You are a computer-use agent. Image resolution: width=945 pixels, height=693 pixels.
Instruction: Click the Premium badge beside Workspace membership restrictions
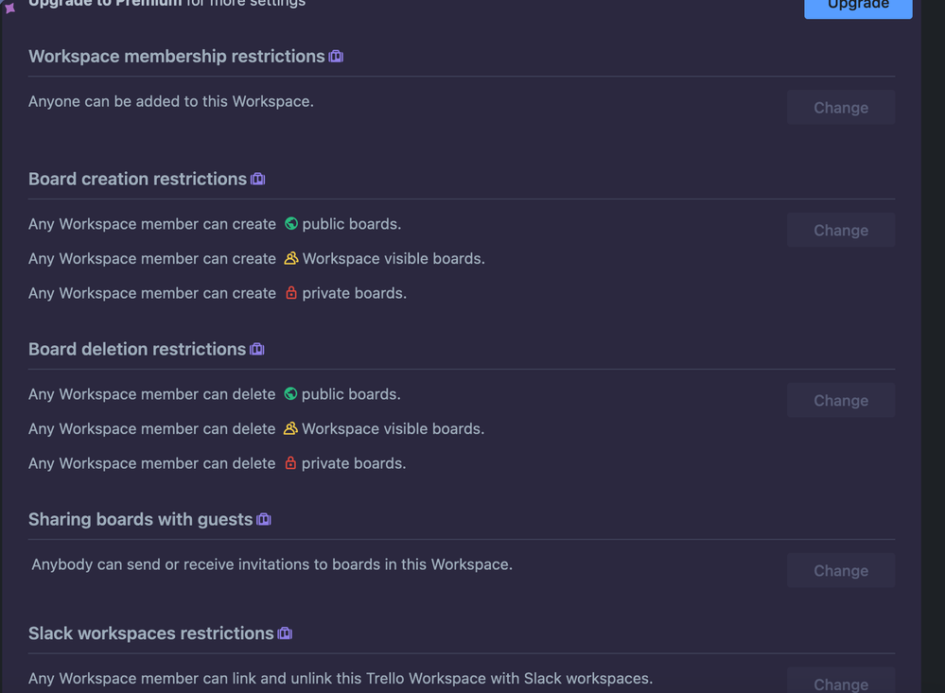point(336,56)
